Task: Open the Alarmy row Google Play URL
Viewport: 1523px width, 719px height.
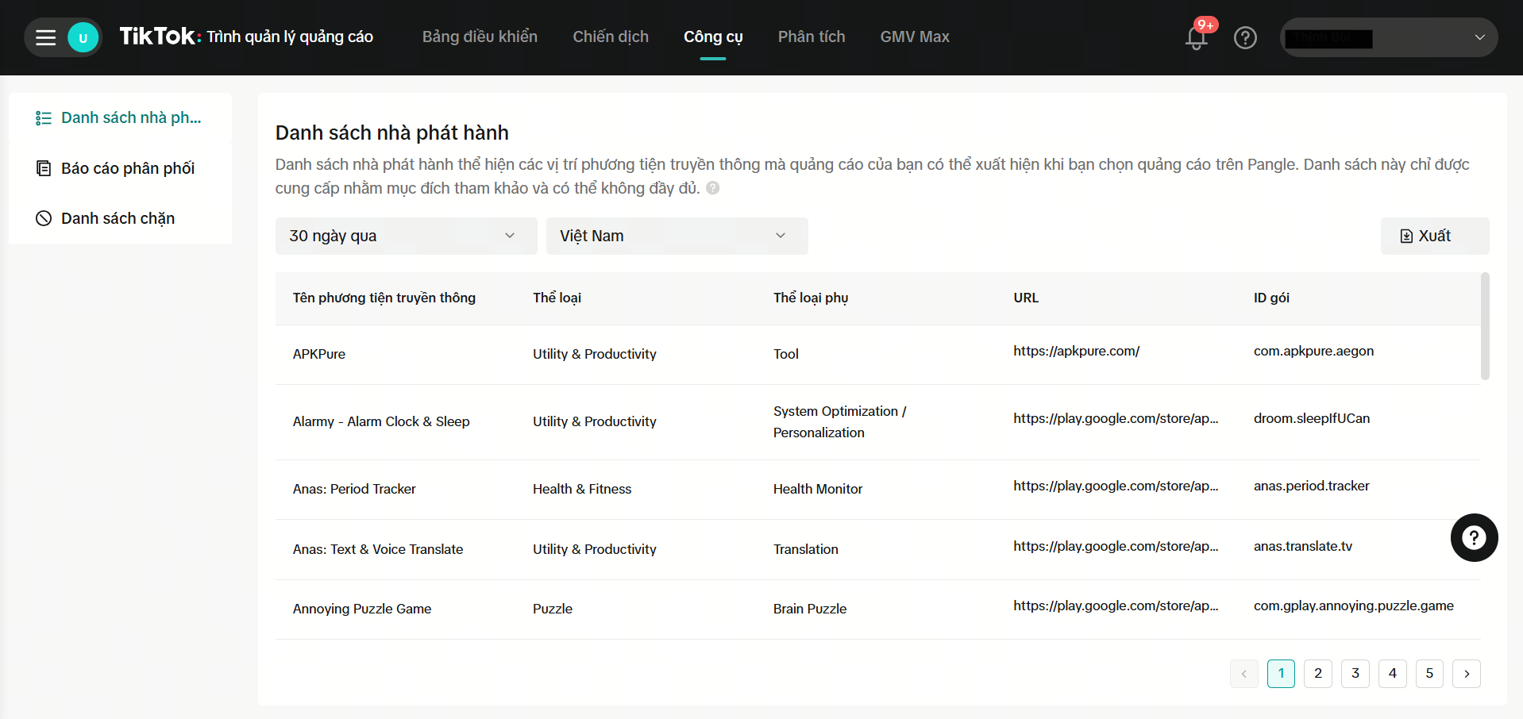Action: 1116,418
